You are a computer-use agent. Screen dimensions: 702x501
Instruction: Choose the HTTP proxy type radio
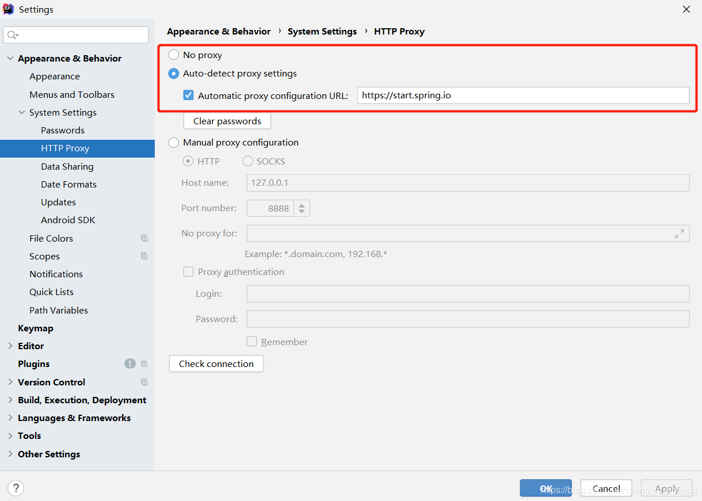[188, 162]
